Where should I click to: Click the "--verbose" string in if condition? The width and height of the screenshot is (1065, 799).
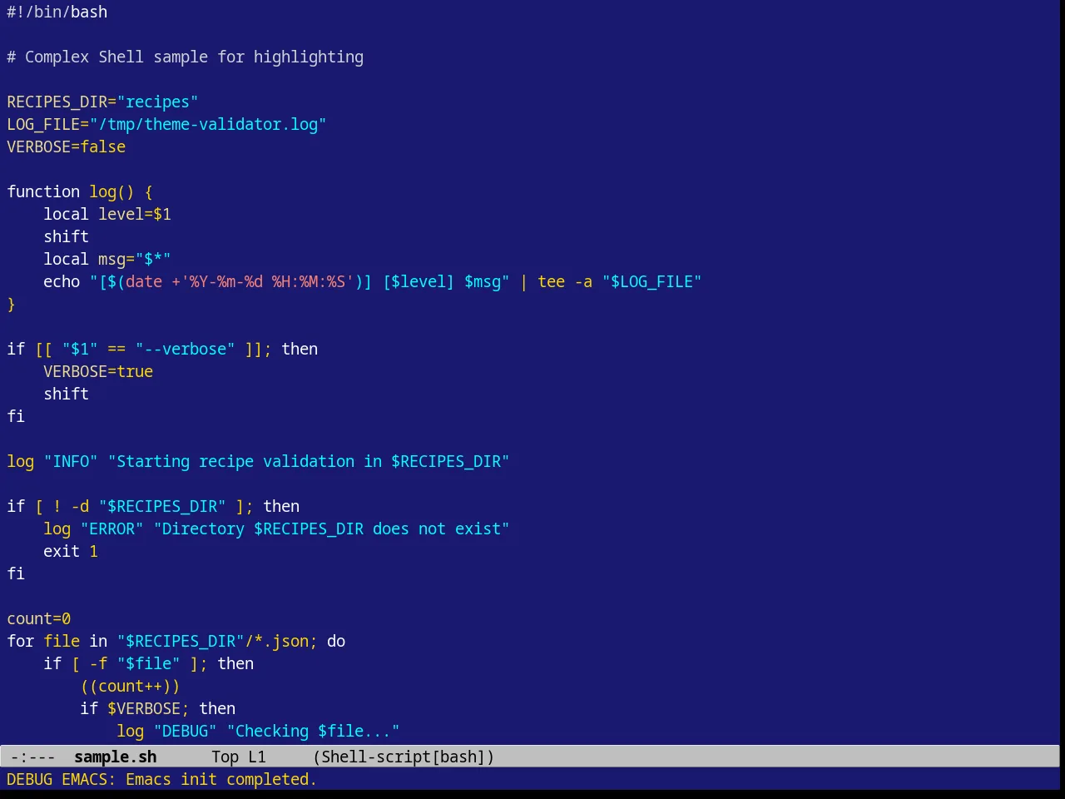186,349
